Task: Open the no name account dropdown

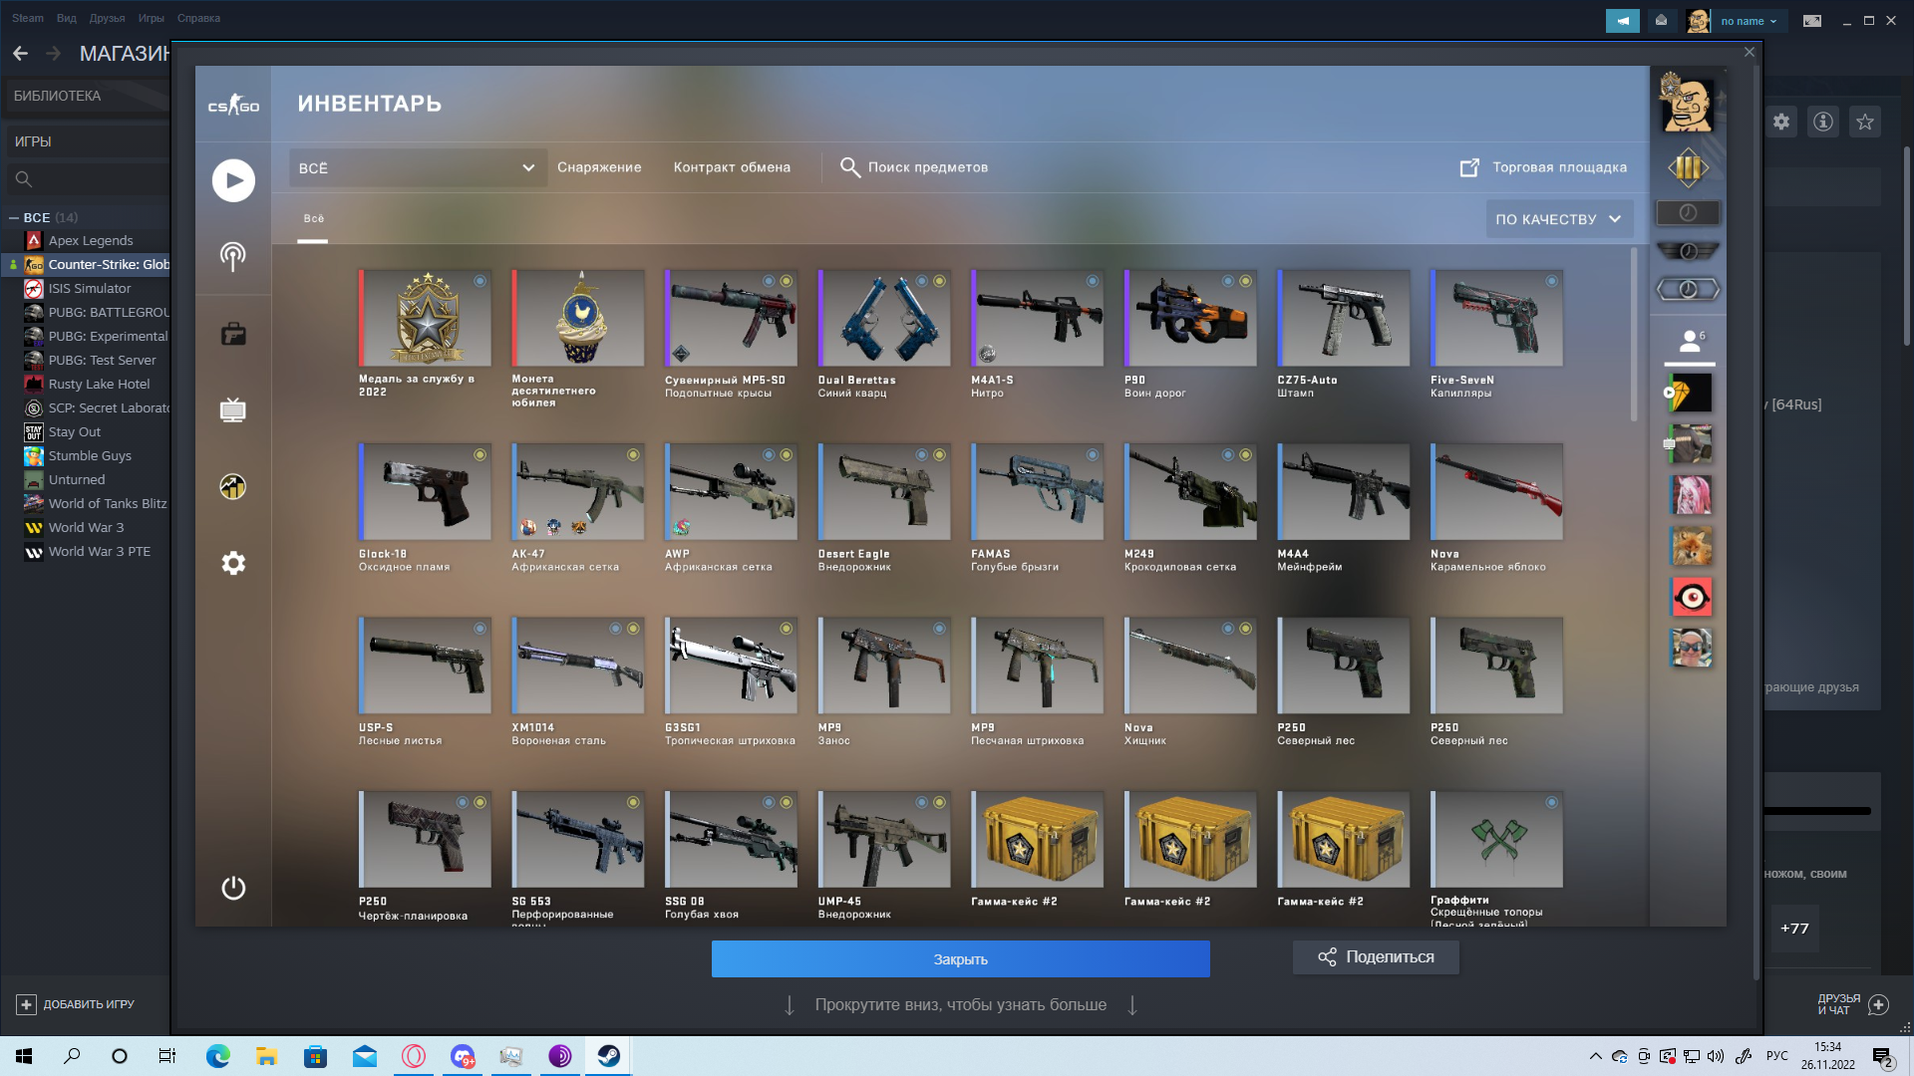Action: (x=1750, y=21)
